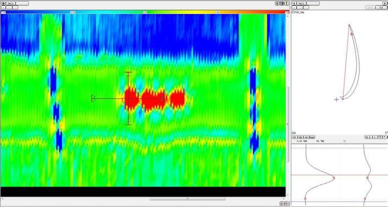Viewport: 388px width, 207px height.
Task: Select the PP measurement toggle in strip chart
Action: pyautogui.click(x=295, y=137)
